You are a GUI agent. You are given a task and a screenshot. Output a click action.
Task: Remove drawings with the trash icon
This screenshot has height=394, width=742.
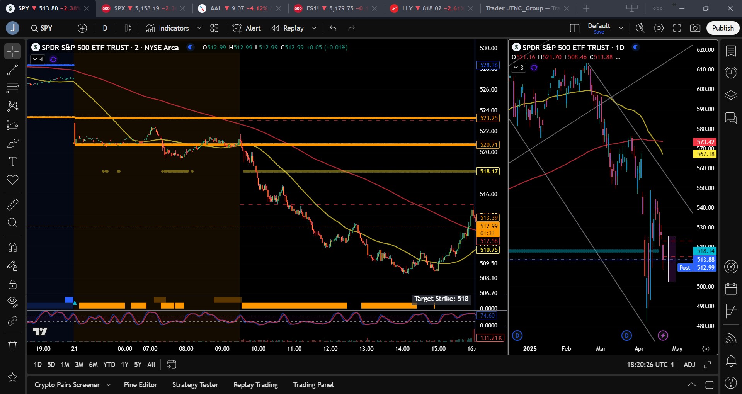click(12, 345)
